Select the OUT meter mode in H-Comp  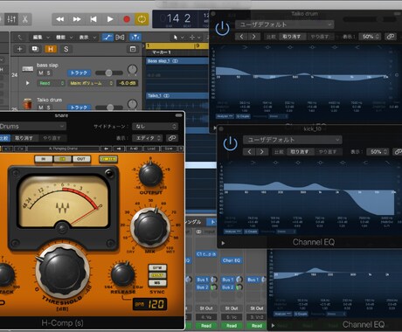tap(81, 159)
